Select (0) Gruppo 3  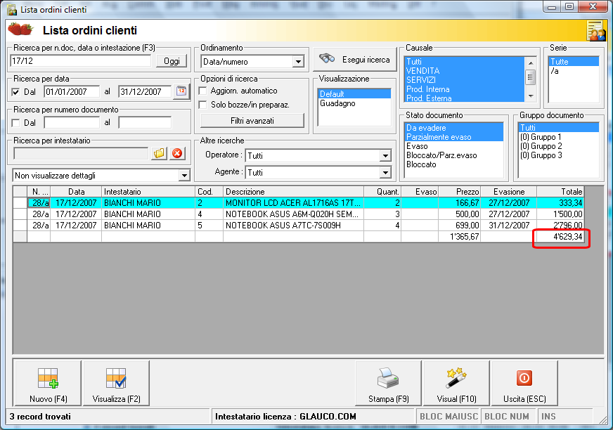click(559, 155)
